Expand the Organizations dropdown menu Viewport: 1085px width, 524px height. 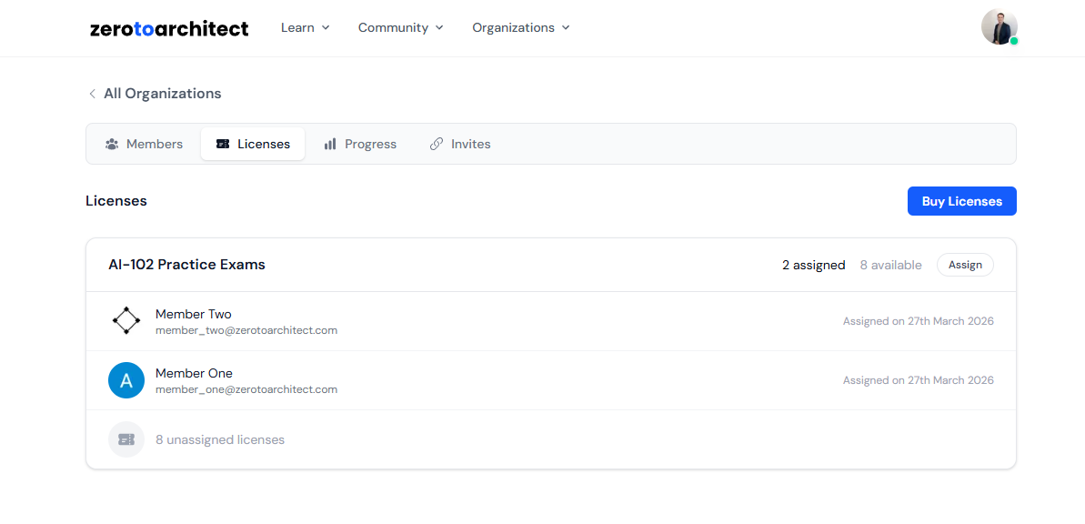pos(520,28)
